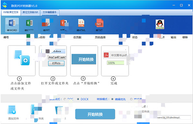
Task: Click the app logo in title bar
Action: pos(5,5)
